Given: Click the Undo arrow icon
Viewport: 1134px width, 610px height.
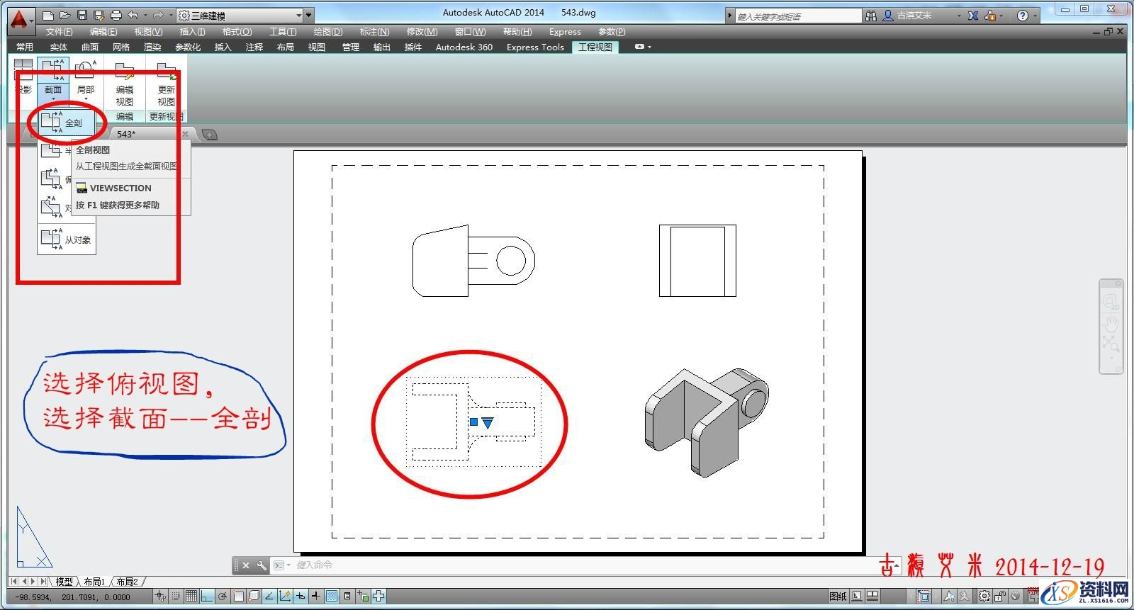Looking at the screenshot, I should (133, 15).
